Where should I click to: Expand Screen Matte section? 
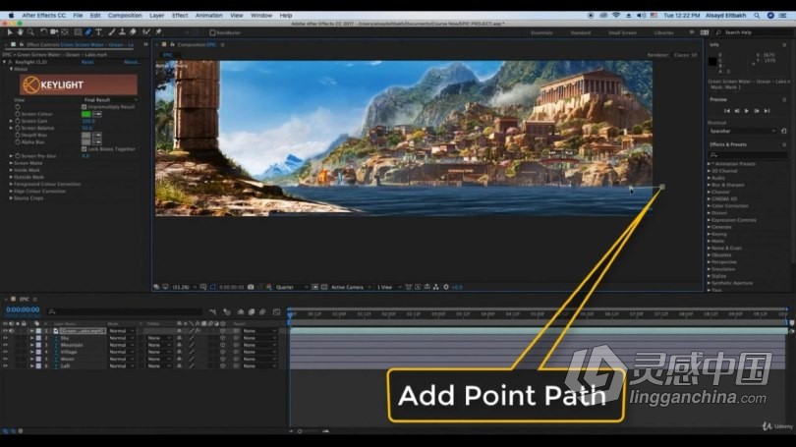click(x=11, y=163)
